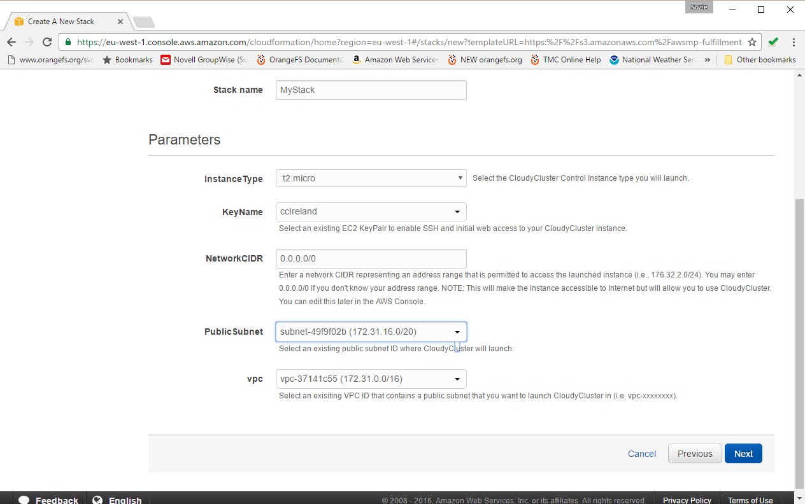Click the Previous button
Screen dimensions: 805x504
coord(695,453)
